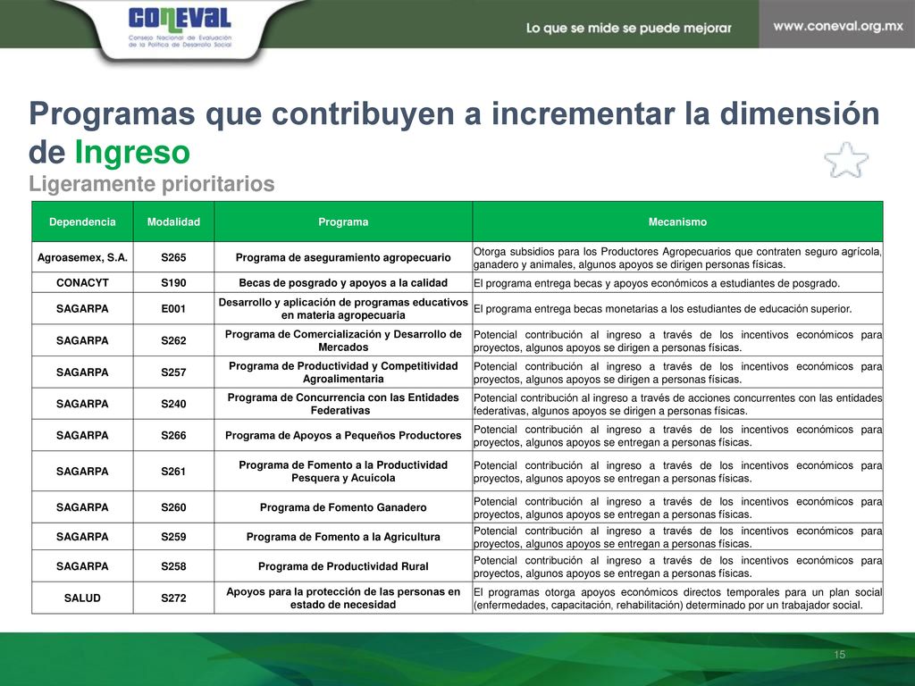Click 'Programa de Fomento a la Agricultura'
This screenshot has width=915, height=686.
(343, 537)
